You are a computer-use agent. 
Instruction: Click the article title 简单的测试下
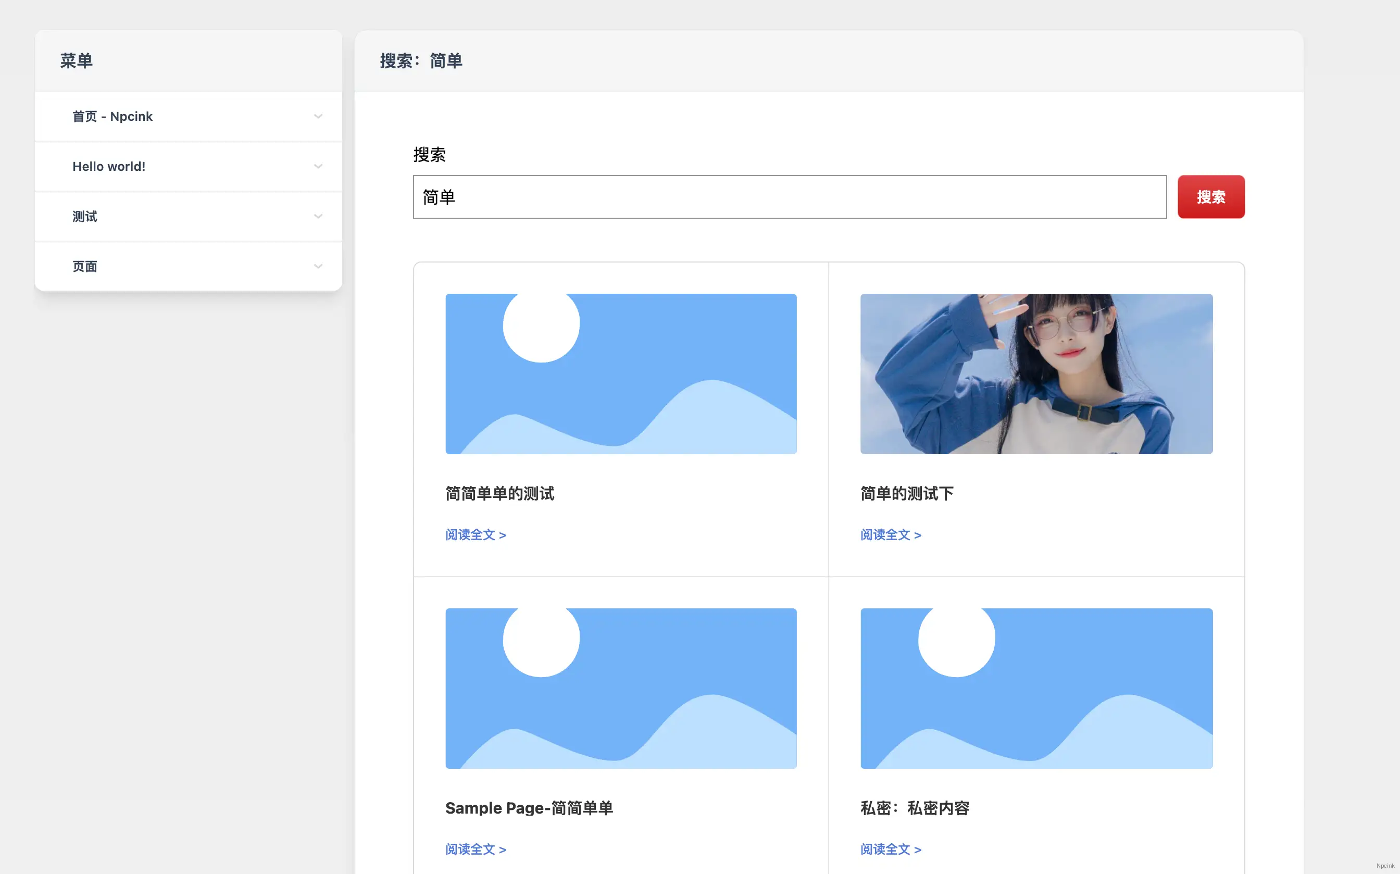(906, 493)
